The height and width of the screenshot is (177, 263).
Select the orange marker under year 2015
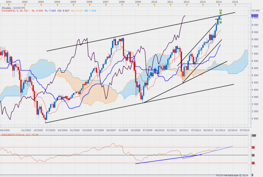pyautogui.click(x=235, y=5)
